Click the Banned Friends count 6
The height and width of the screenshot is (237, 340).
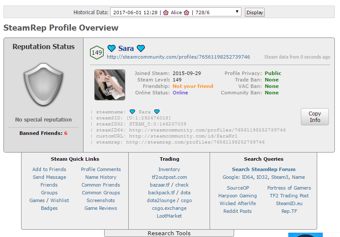click(66, 133)
